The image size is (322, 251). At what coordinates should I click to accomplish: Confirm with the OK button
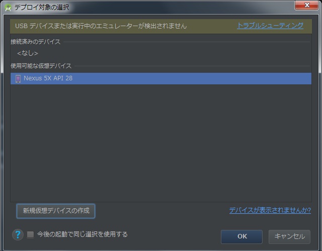coord(242,236)
